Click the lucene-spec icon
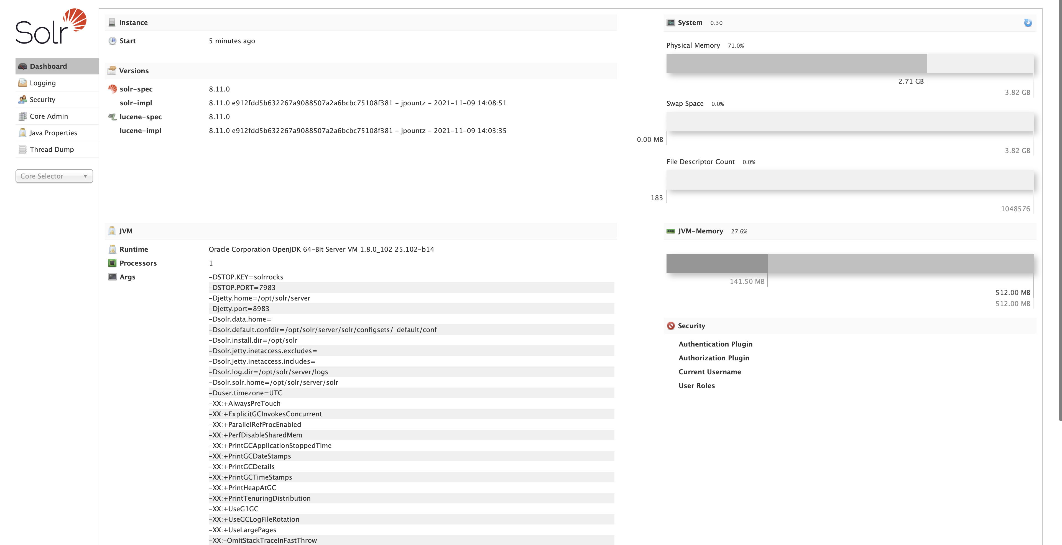Image resolution: width=1062 pixels, height=545 pixels. tap(112, 117)
